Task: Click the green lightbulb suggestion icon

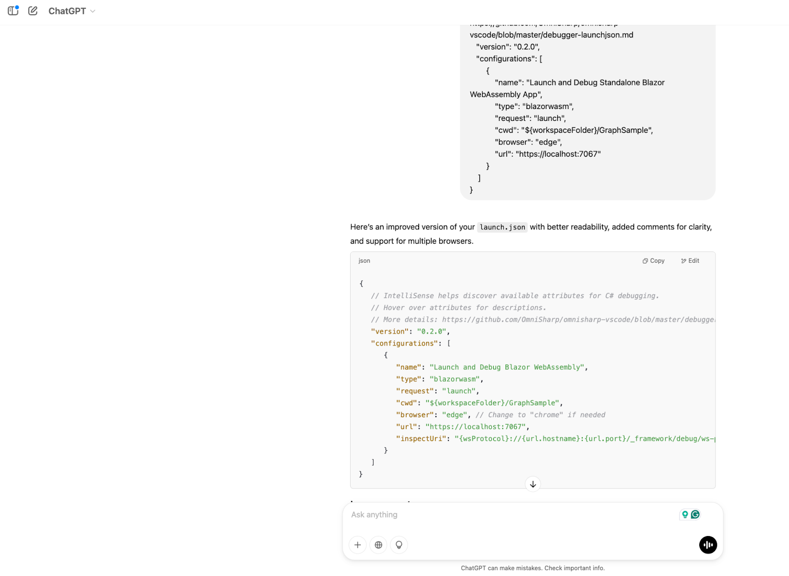Action: coord(685,515)
